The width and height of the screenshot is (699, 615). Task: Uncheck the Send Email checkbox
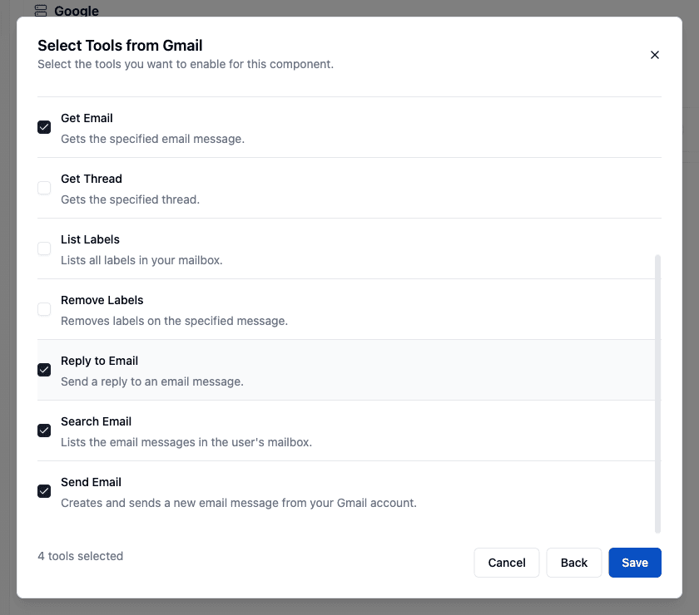click(x=44, y=490)
